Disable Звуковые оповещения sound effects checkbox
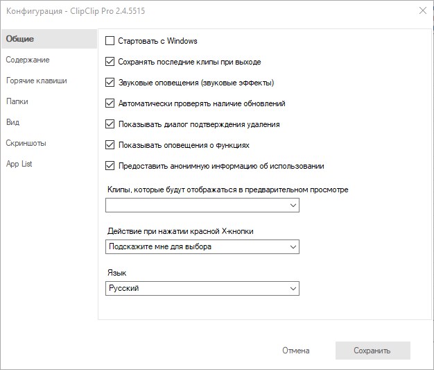This screenshot has width=434, height=370. pyautogui.click(x=110, y=83)
